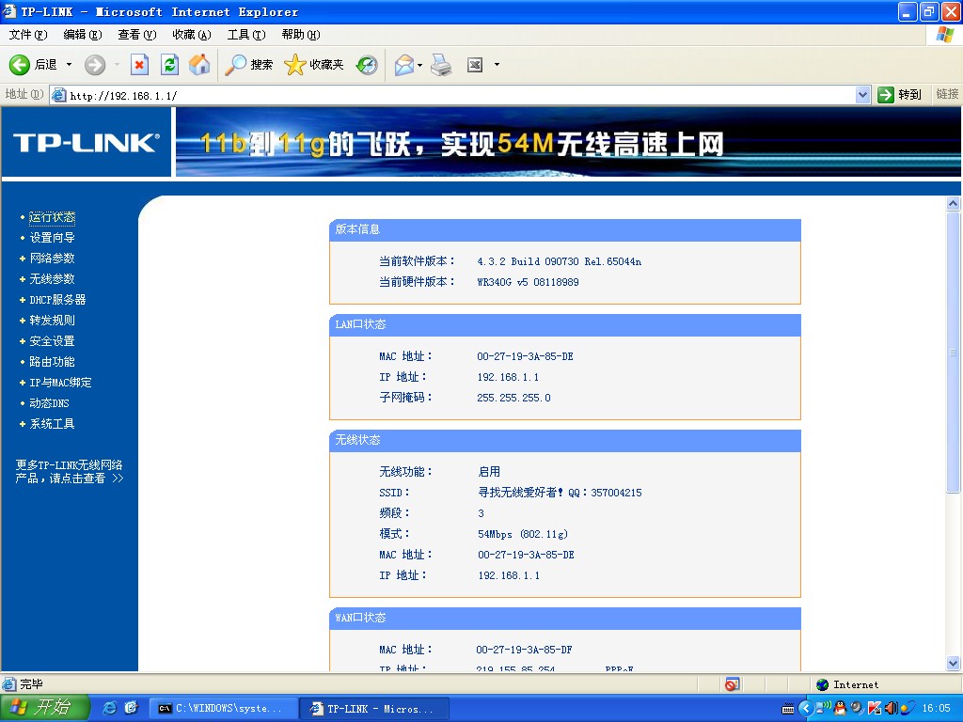Expand 无线参数 sidebar section
Viewport: 963px width, 722px height.
53,278
